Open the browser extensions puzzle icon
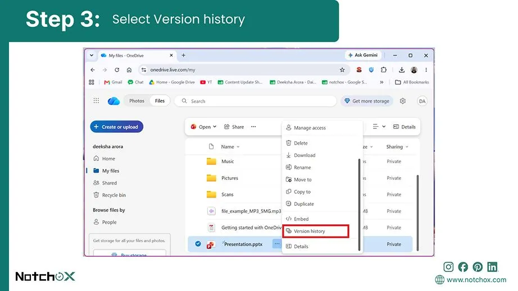The image size is (518, 291). [383, 70]
